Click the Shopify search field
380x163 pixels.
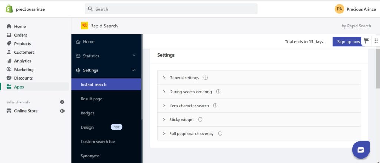pyautogui.click(x=171, y=9)
